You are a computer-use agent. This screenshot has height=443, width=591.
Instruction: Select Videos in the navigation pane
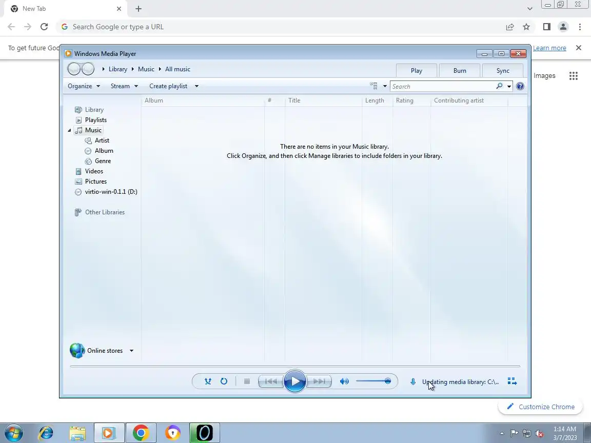tap(94, 171)
